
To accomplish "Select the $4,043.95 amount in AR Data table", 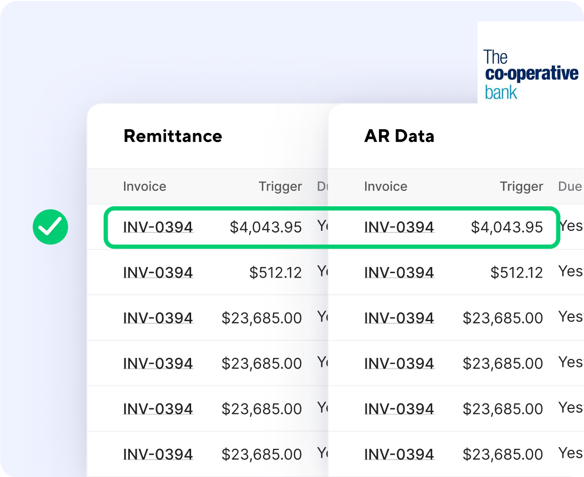I will point(507,228).
